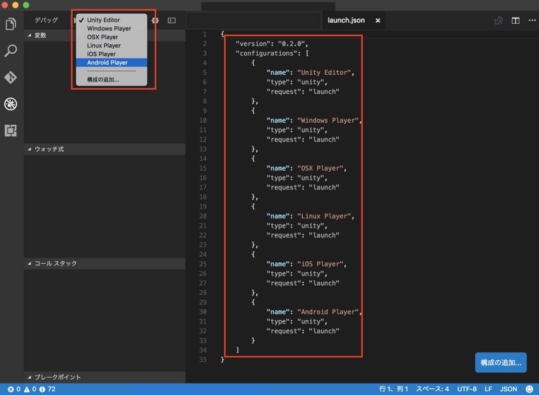Click the "Linux Player" string in code
The image size is (539, 395).
point(324,216)
